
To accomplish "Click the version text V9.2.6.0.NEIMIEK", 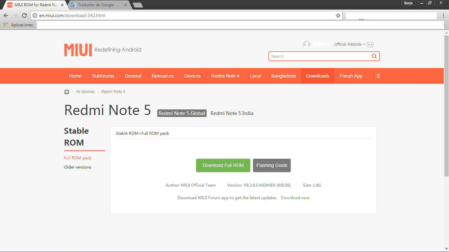I will click(x=259, y=185).
